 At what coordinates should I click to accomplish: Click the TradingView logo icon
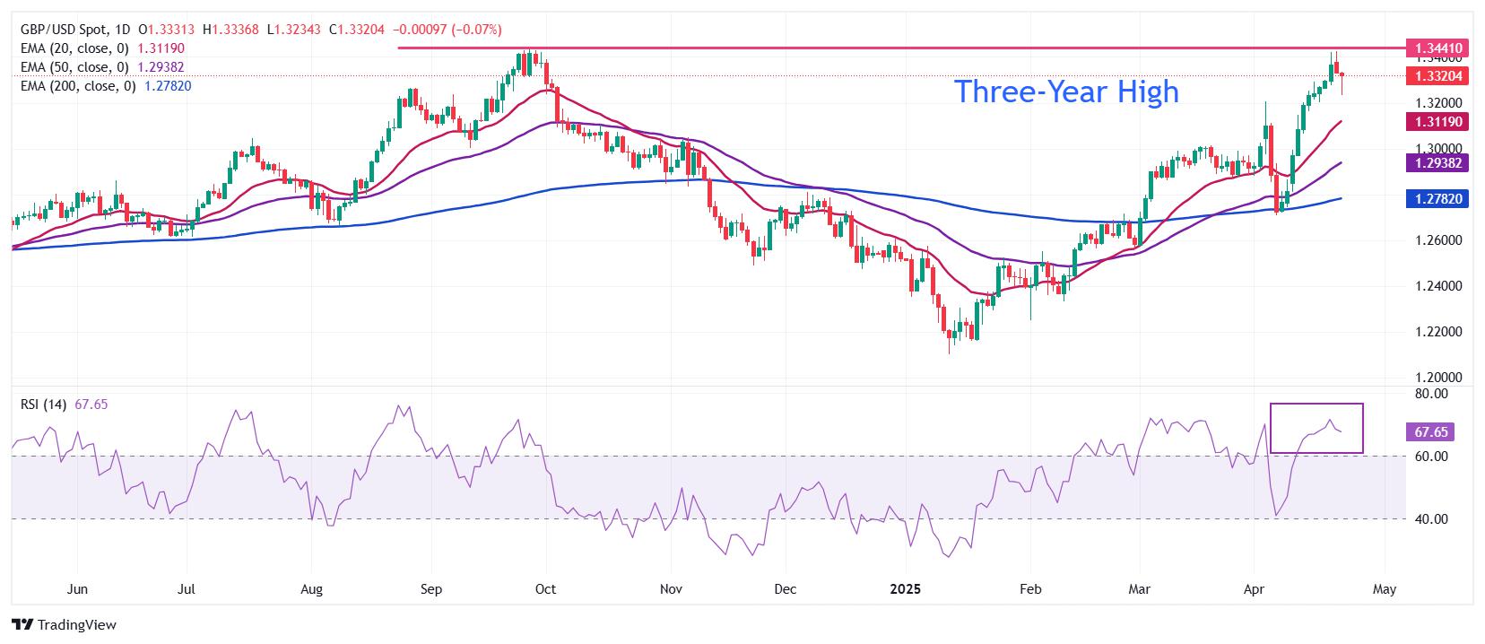pyautogui.click(x=22, y=624)
